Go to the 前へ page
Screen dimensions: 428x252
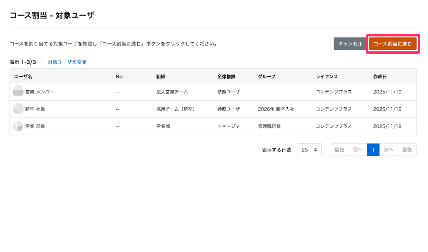[x=358, y=150]
